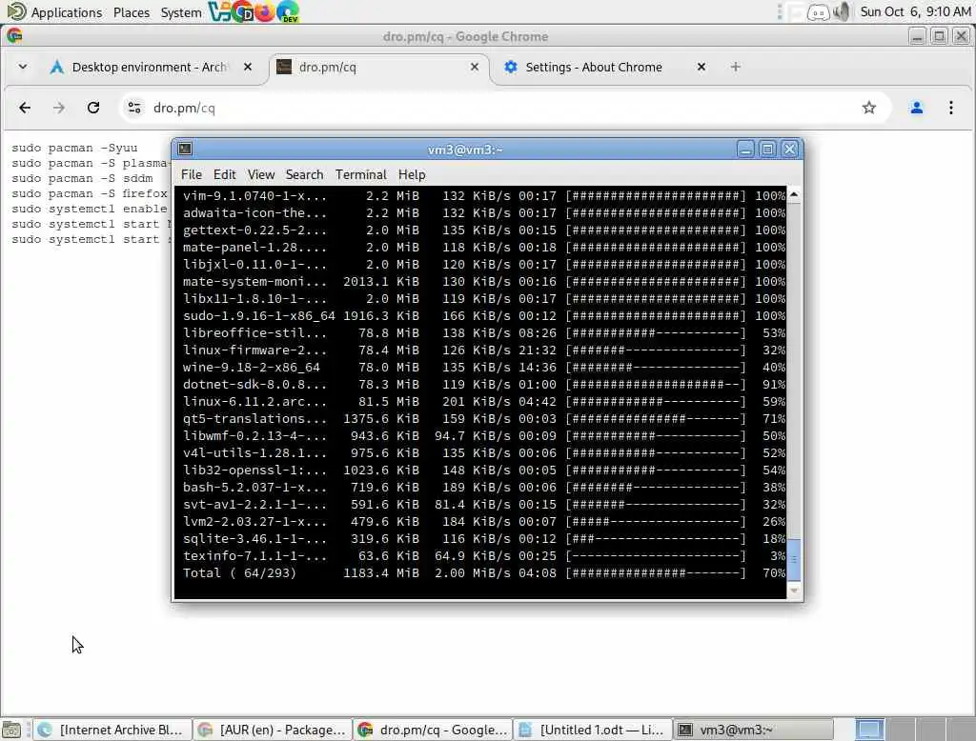Open the Terminal menu in terminal window
The width and height of the screenshot is (976, 741).
pos(360,175)
